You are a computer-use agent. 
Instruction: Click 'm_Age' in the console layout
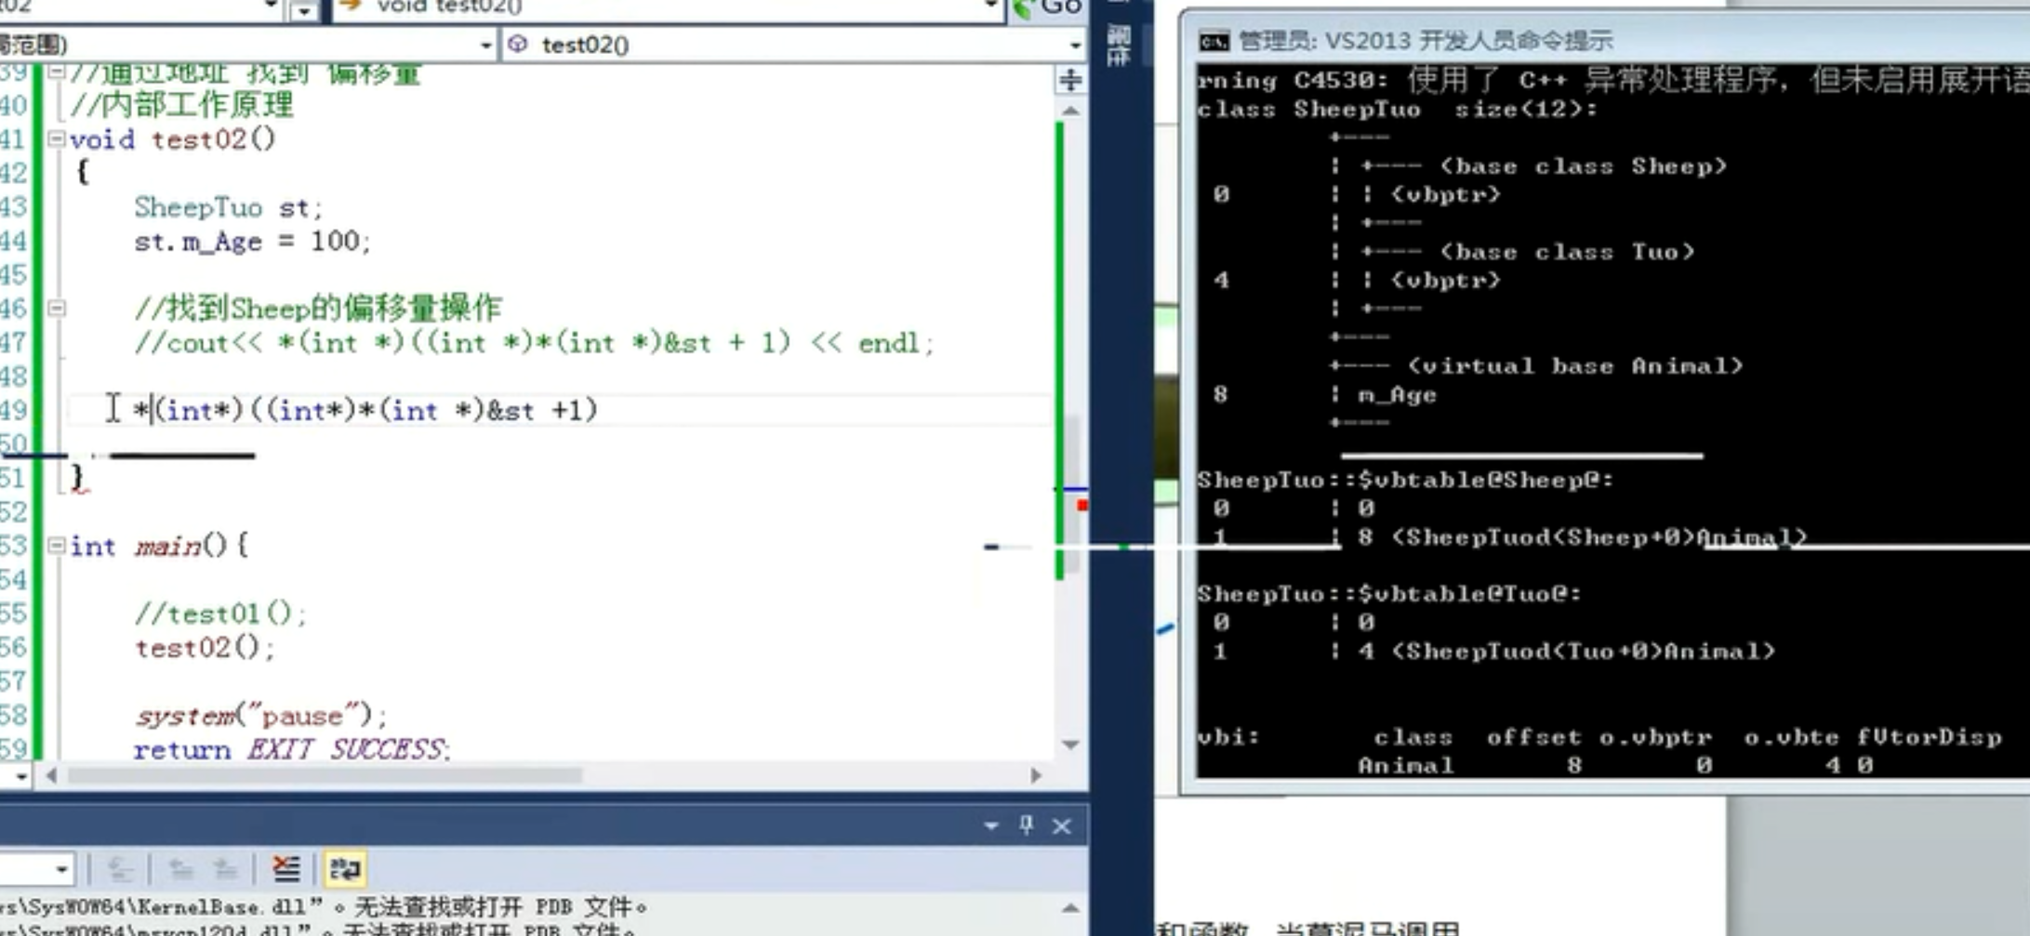point(1397,395)
